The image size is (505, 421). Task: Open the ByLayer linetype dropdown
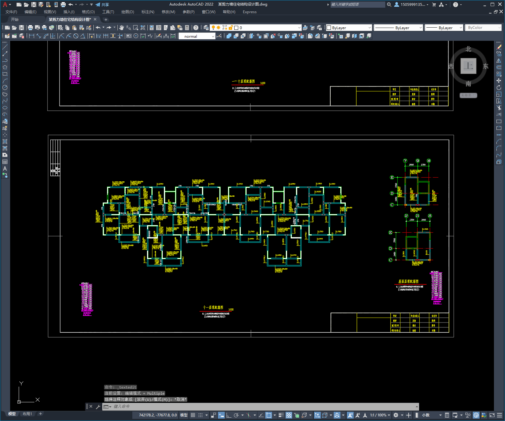point(398,28)
